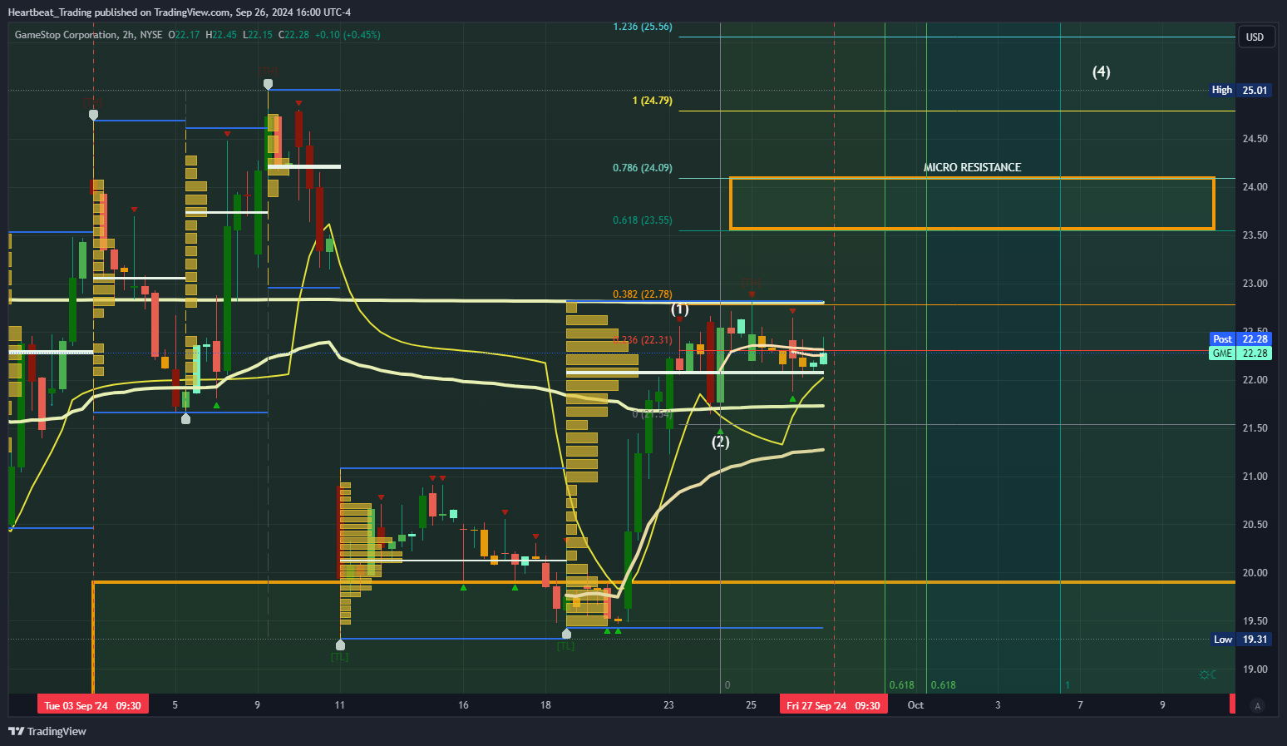Image resolution: width=1287 pixels, height=746 pixels.
Task: Click date 25 on time axis
Action: tap(751, 705)
